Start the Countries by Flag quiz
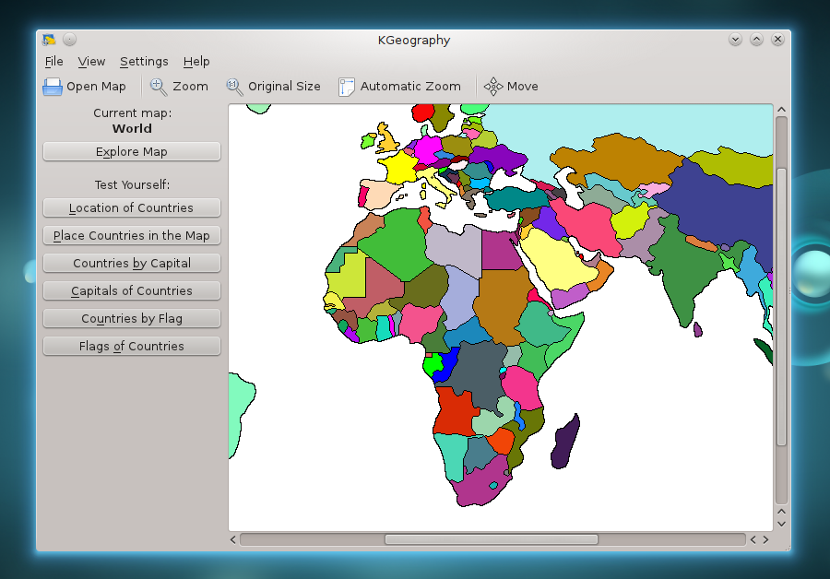Screen dimensions: 830x579 (x=131, y=318)
